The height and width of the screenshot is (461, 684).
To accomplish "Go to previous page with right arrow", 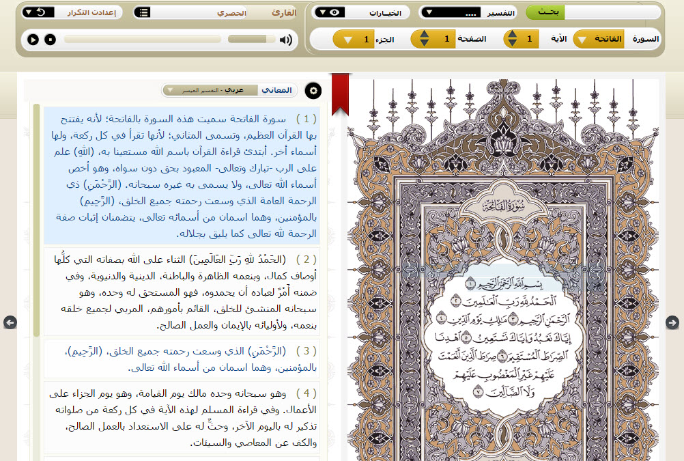I will pos(672,322).
